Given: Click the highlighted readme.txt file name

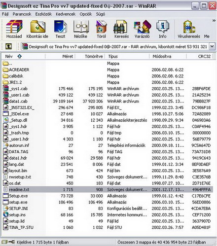Looking at the screenshot, I should (x=19, y=189).
